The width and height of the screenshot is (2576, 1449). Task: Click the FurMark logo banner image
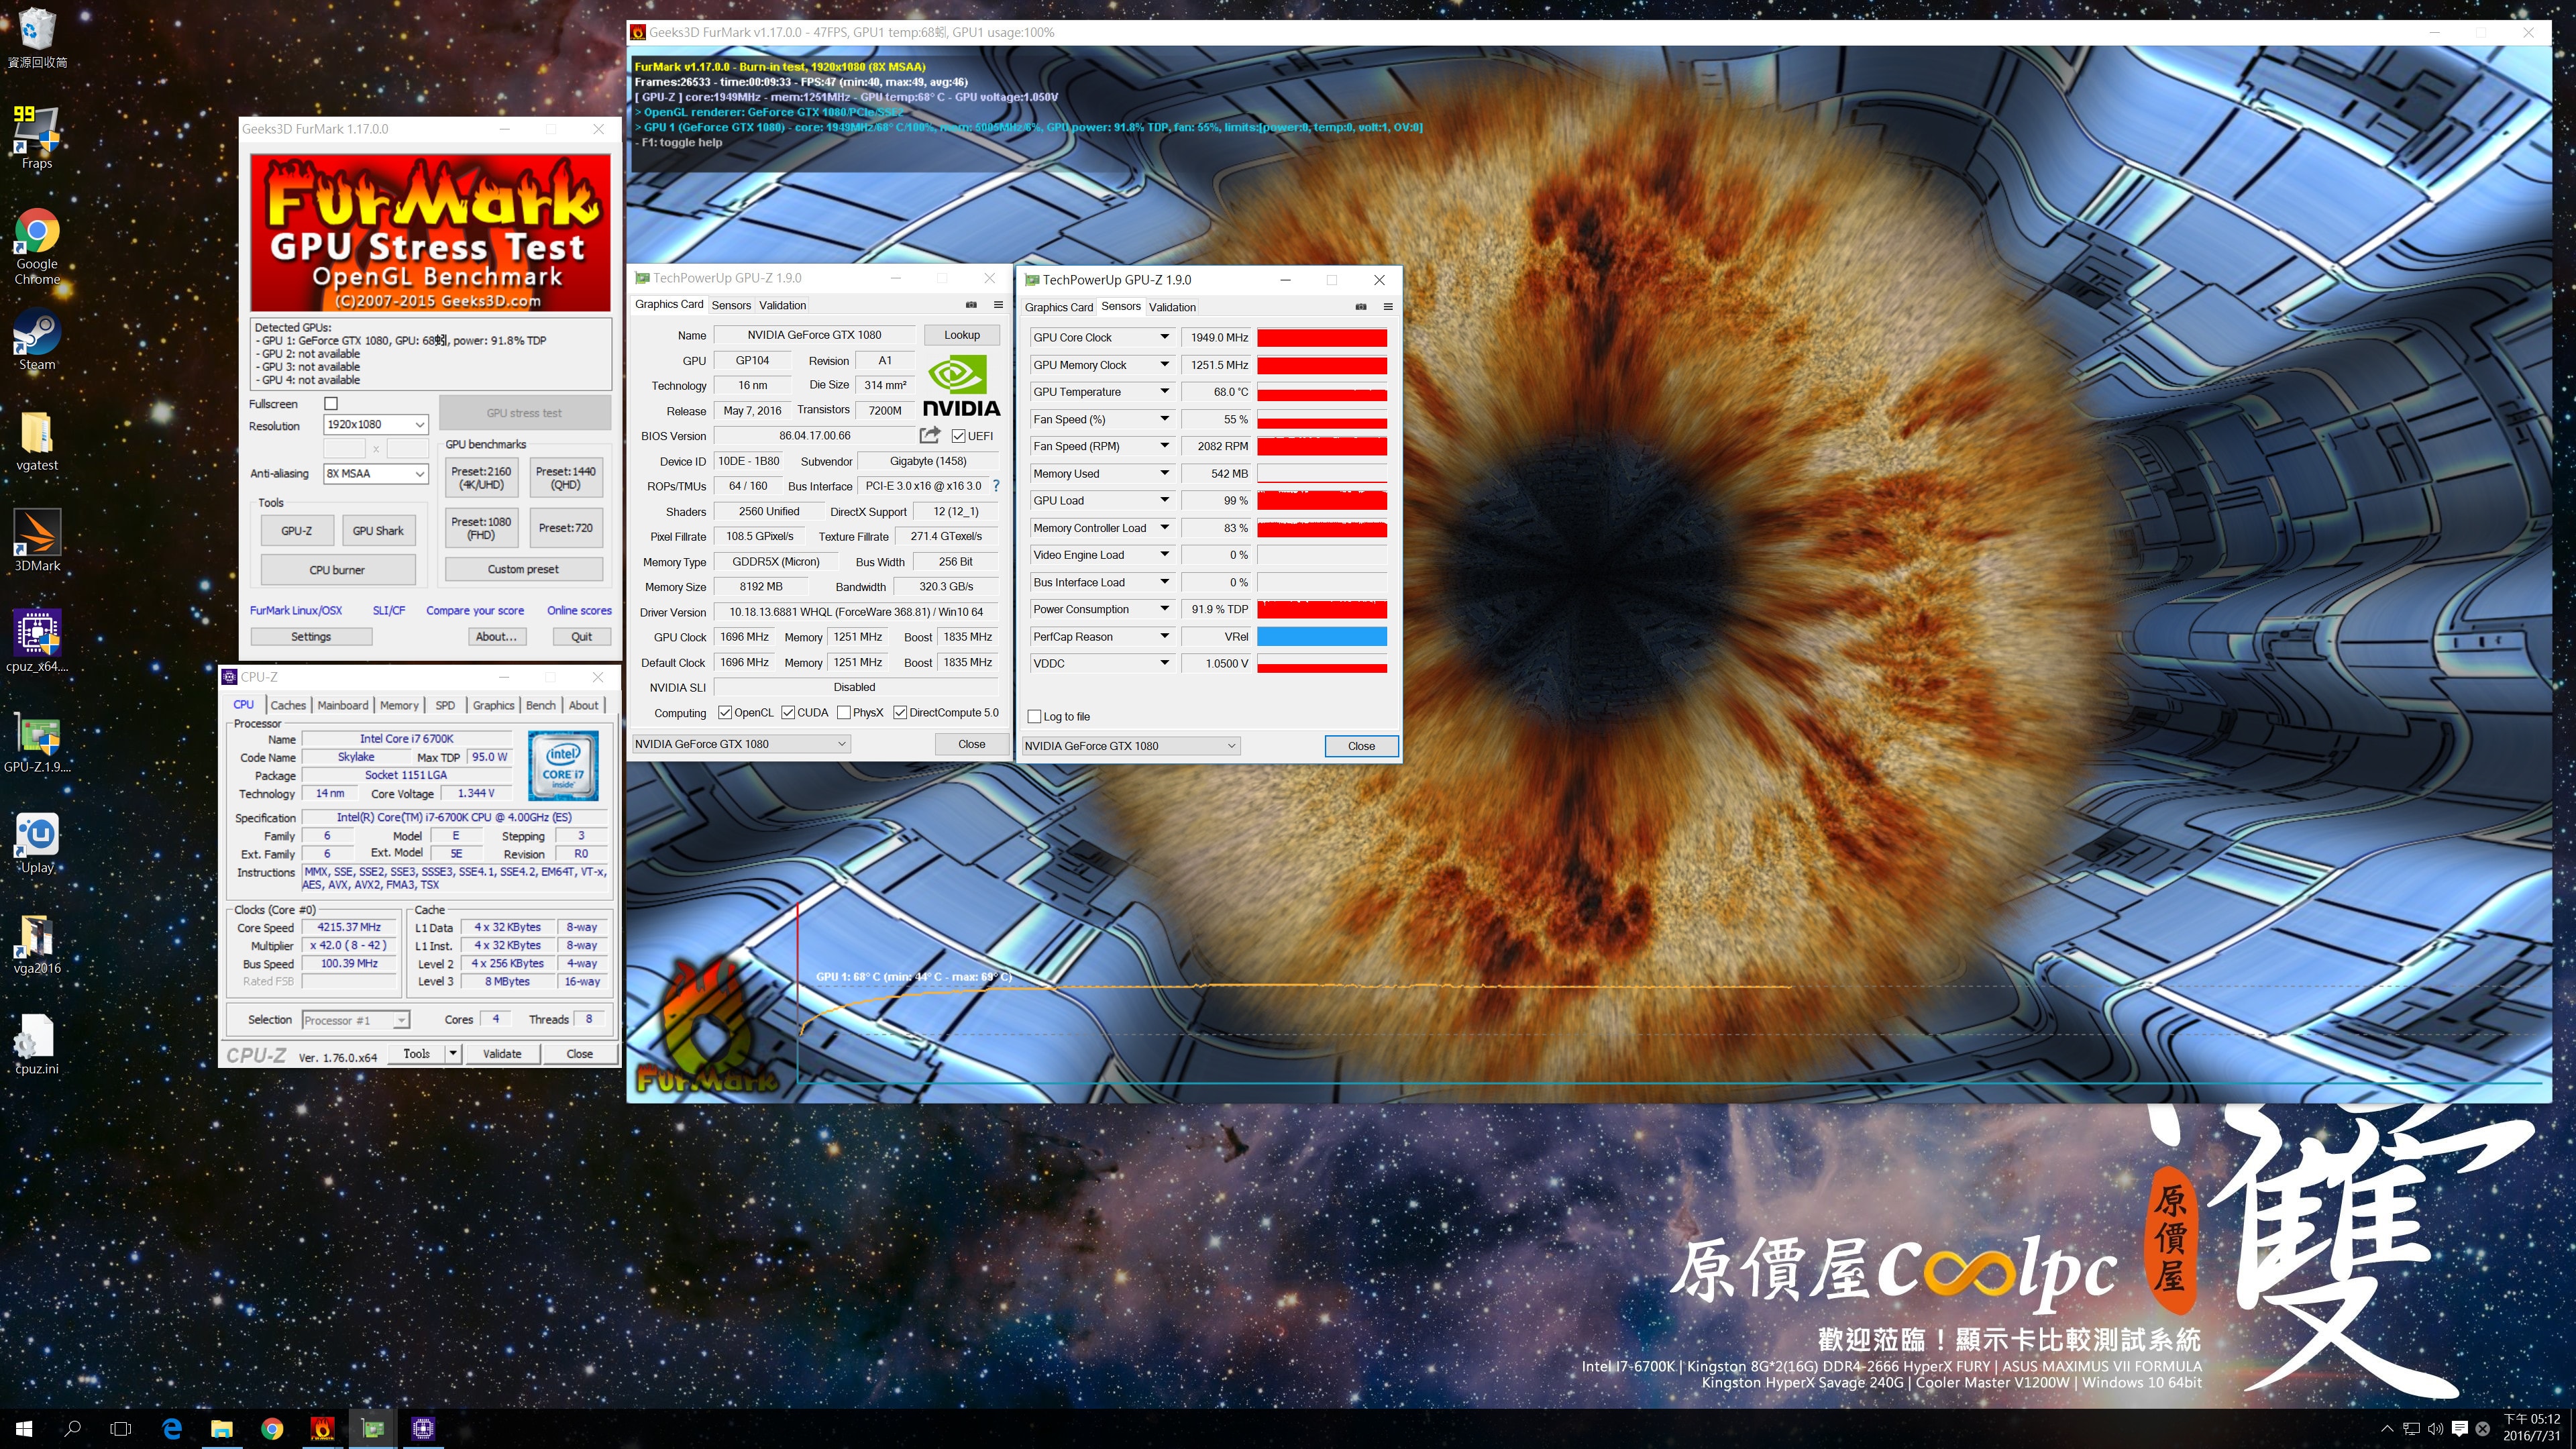[430, 232]
